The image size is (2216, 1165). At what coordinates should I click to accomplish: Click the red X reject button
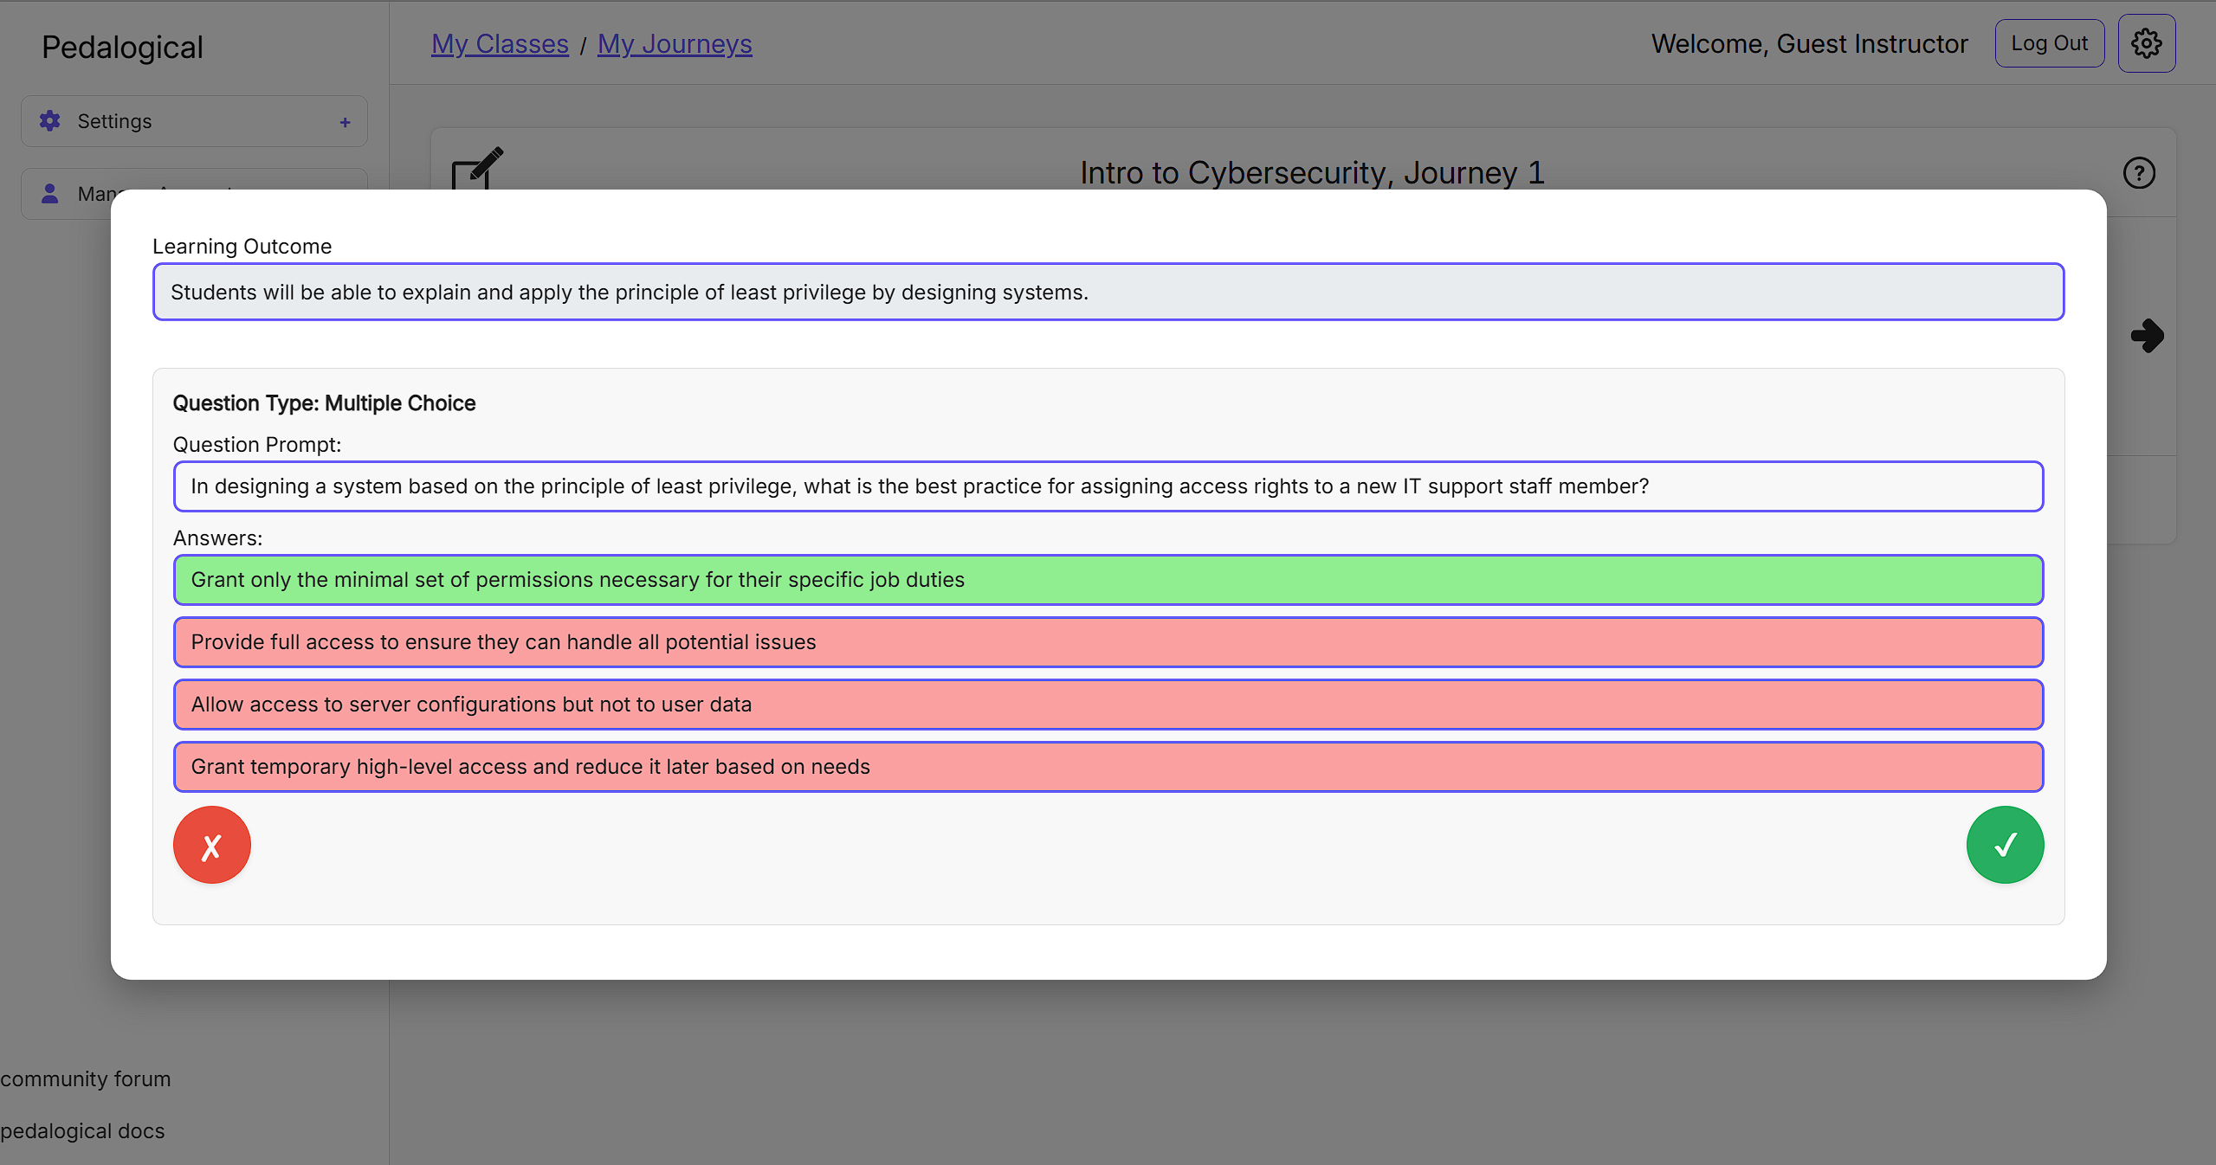click(x=212, y=845)
